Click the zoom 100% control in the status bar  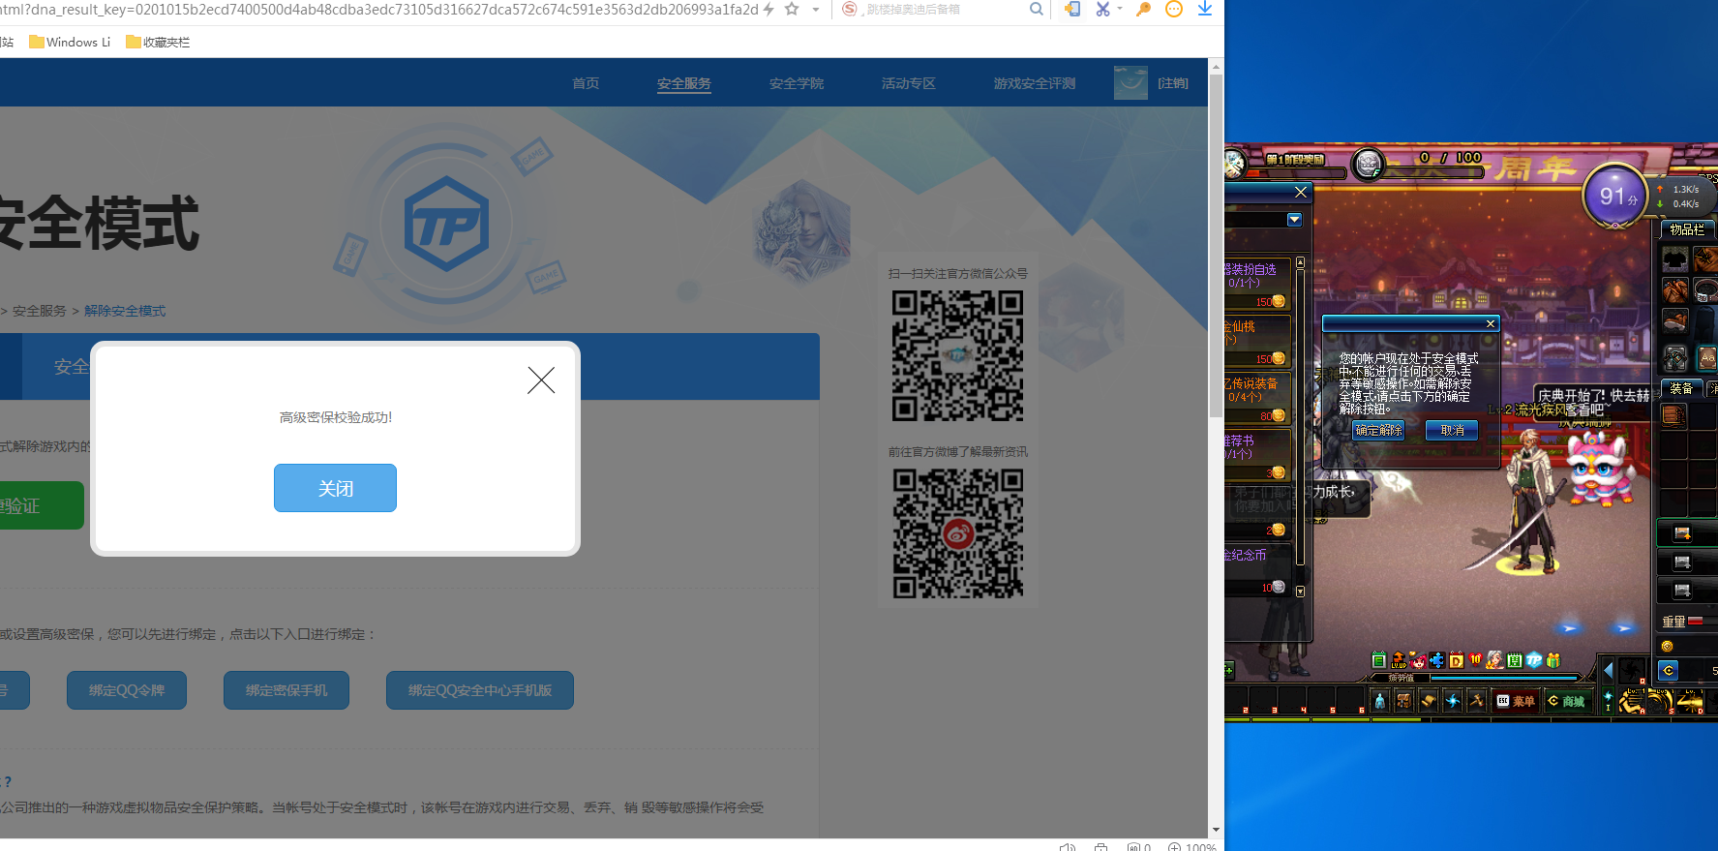1192,846
